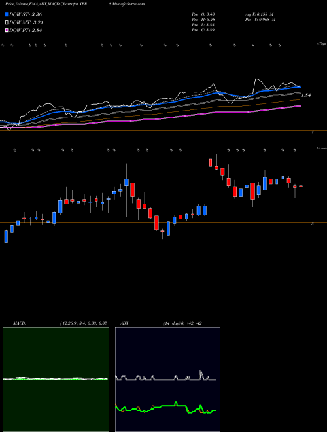This screenshot has width=327, height=432.
Task: Click the '3' price axis label
Action: tap(313, 224)
